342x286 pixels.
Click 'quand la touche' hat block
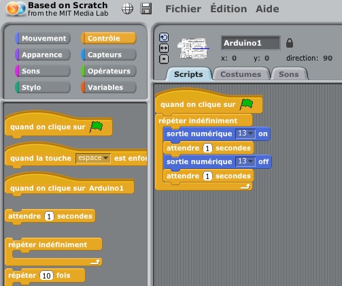tap(76, 155)
